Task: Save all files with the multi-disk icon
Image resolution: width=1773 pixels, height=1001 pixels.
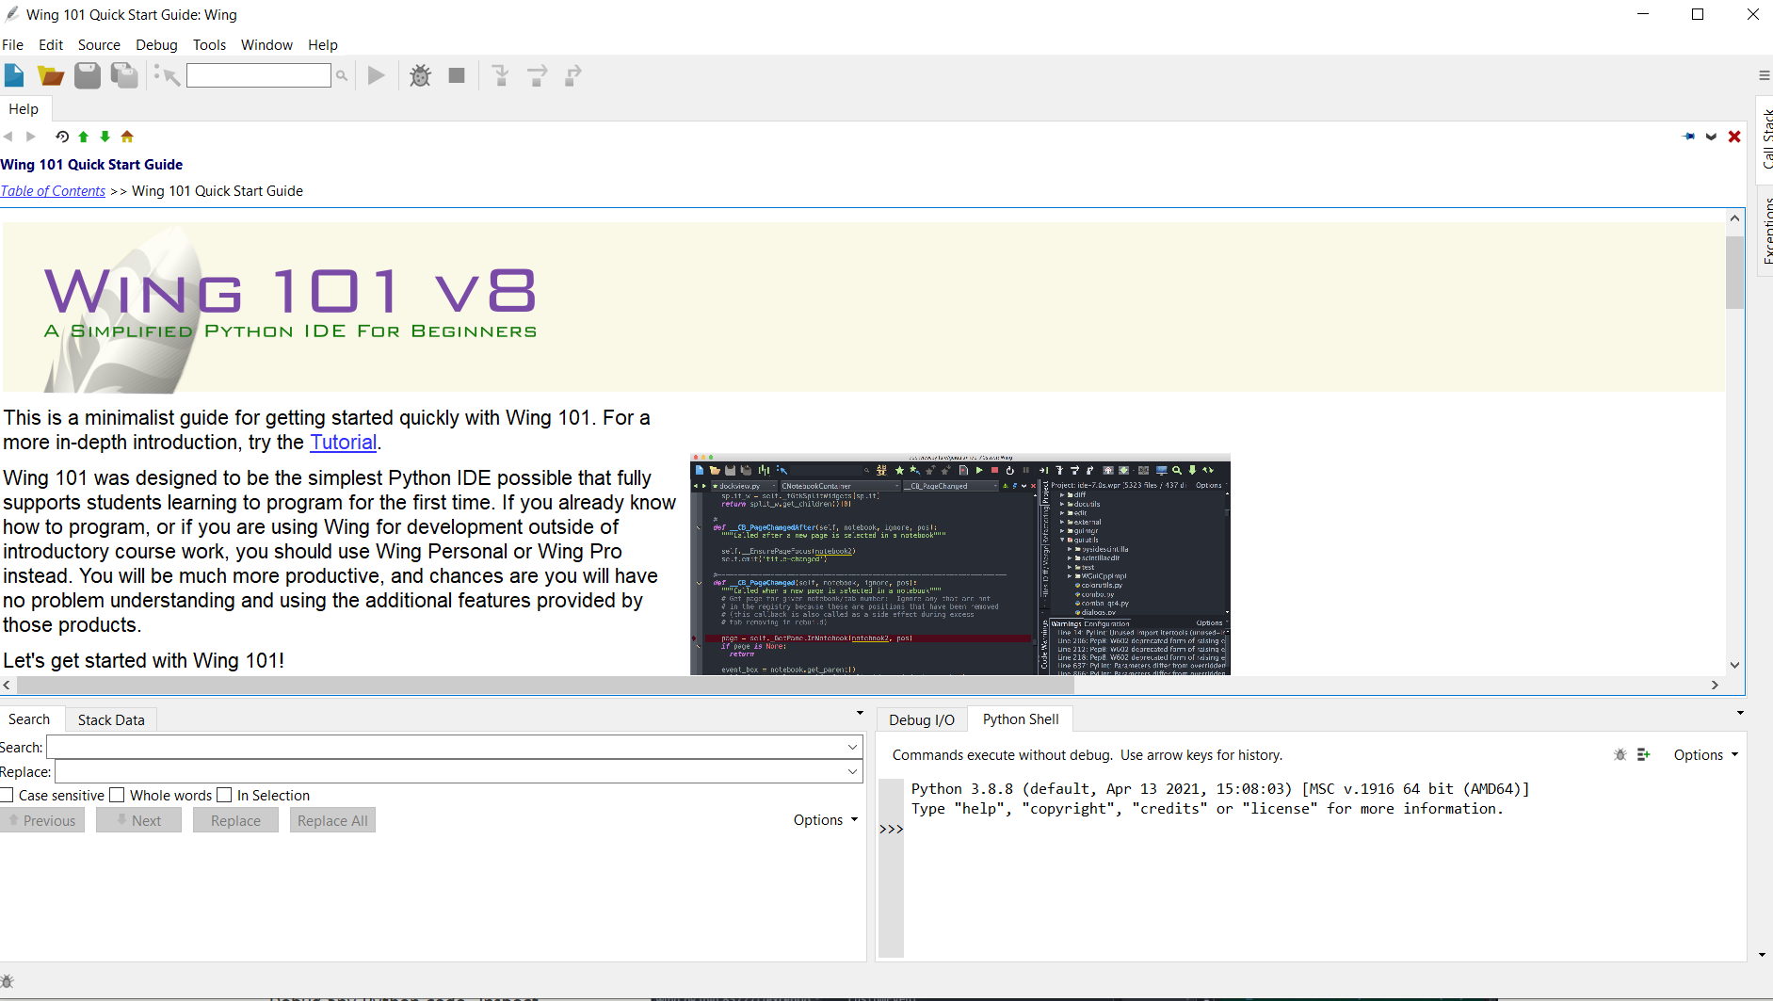Action: pyautogui.click(x=124, y=75)
